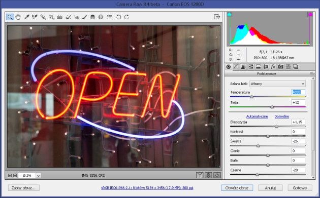Select the White Balance eyedropper tool

pyautogui.click(x=26, y=17)
